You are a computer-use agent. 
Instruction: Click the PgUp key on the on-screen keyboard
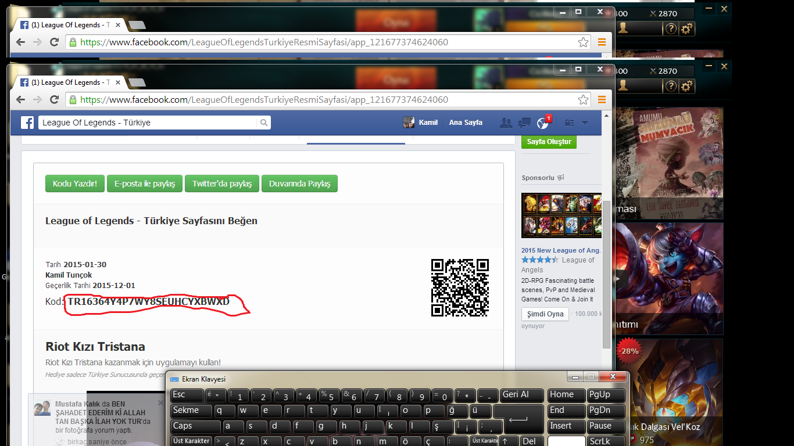click(x=606, y=395)
